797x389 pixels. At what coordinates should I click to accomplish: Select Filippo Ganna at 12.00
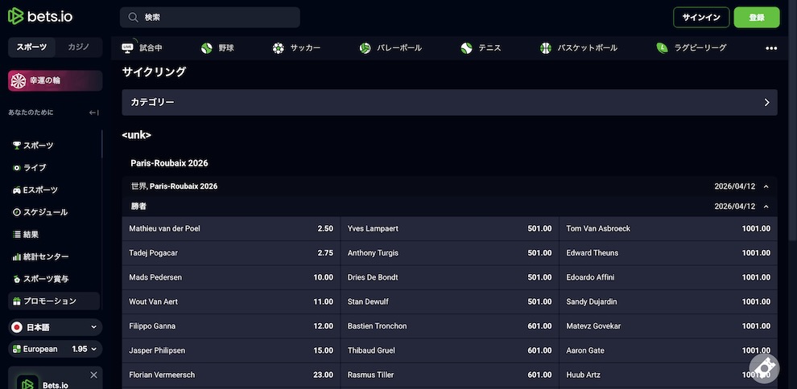231,326
